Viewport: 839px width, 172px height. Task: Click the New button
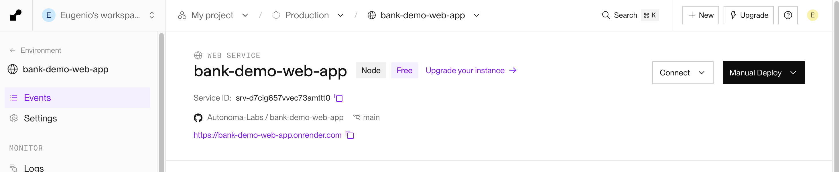click(x=700, y=15)
